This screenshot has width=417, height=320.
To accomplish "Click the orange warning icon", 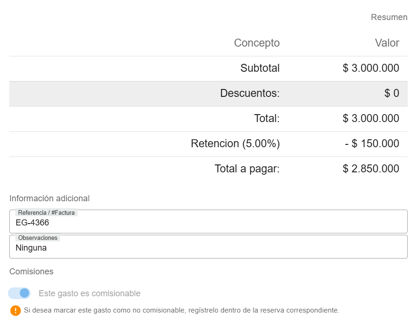I will pyautogui.click(x=15, y=310).
